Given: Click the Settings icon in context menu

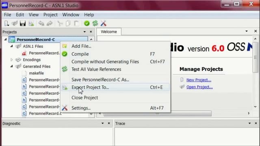Looking at the screenshot, I should 65,108.
